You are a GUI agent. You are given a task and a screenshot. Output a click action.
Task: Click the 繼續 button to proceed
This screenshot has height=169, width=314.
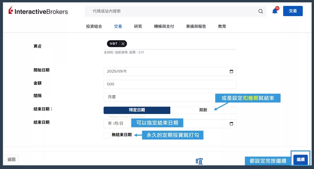(300, 160)
